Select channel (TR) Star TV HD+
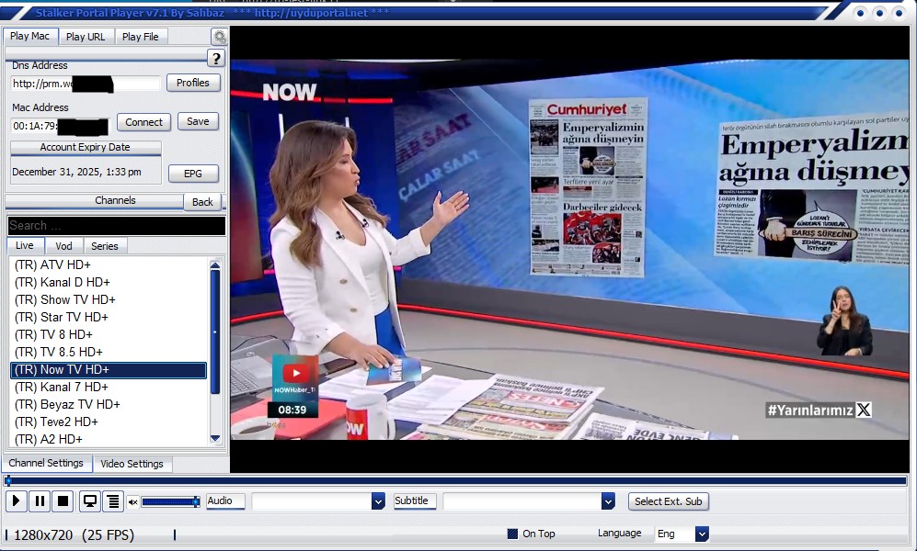Screen dimensions: 917x551 pyautogui.click(x=109, y=318)
